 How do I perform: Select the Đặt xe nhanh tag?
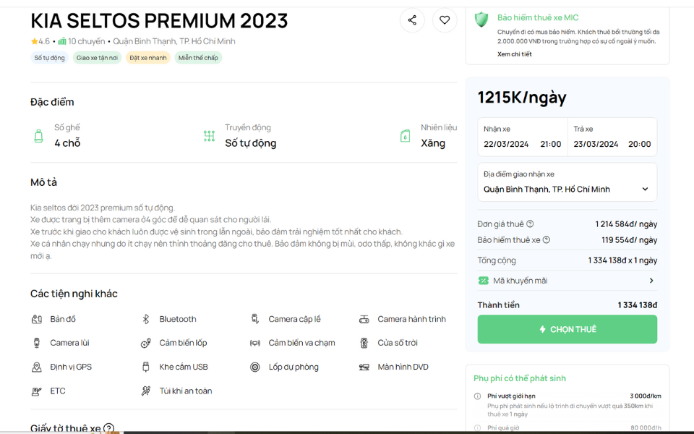pos(147,58)
